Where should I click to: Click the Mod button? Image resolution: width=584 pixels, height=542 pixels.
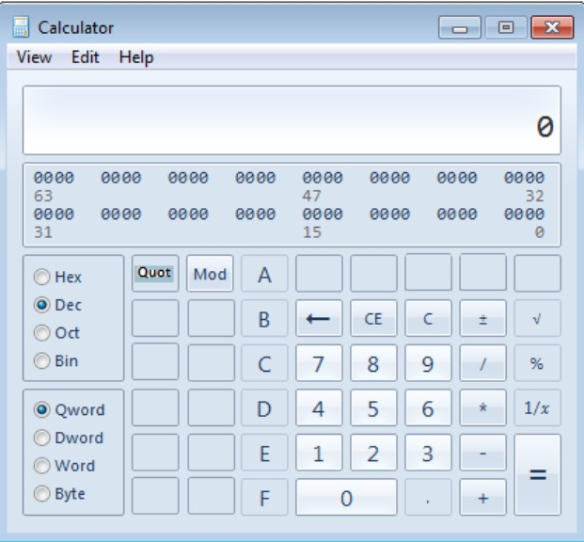(210, 273)
